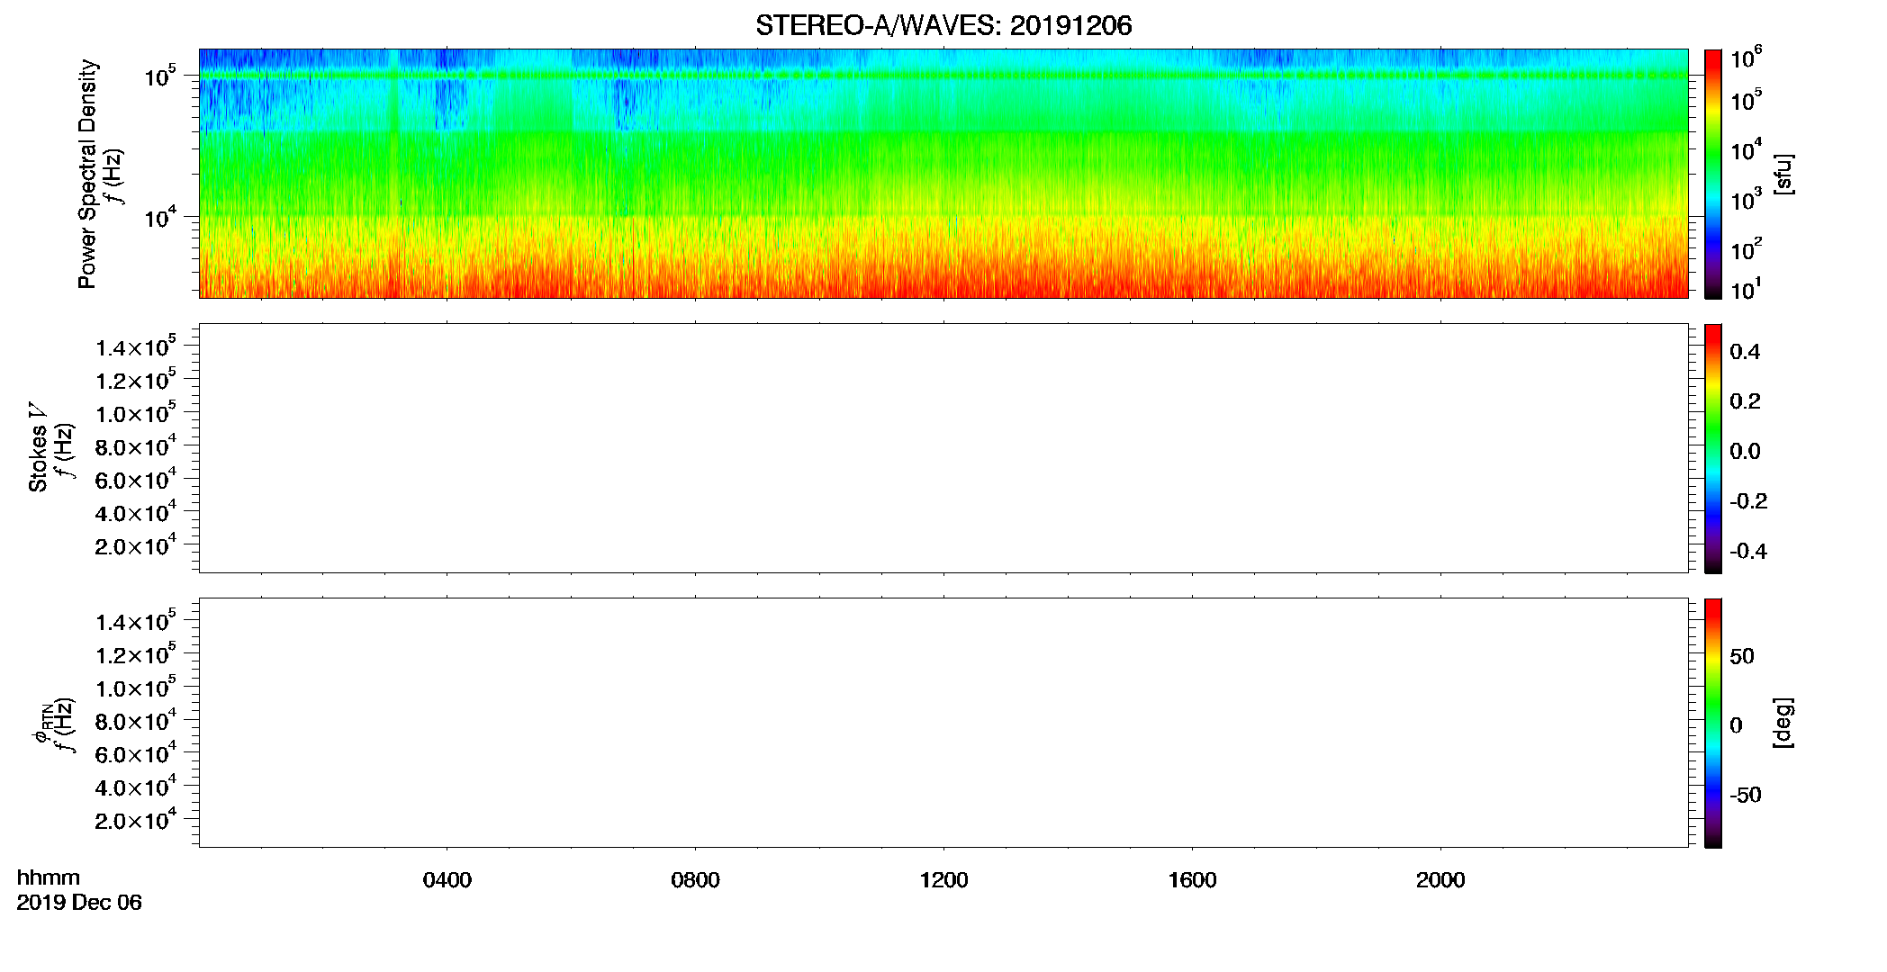Click the 0.4 label on the Stokes colorbar
1887x972 pixels.
tap(1745, 352)
